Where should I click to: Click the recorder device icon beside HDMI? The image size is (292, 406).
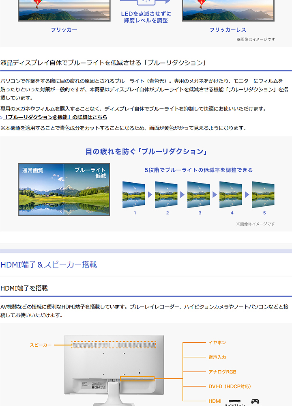click(x=234, y=401)
